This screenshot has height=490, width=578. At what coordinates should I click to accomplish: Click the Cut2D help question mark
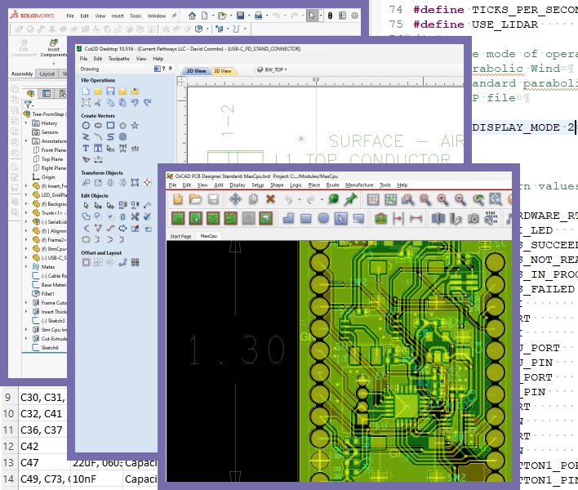(x=163, y=69)
